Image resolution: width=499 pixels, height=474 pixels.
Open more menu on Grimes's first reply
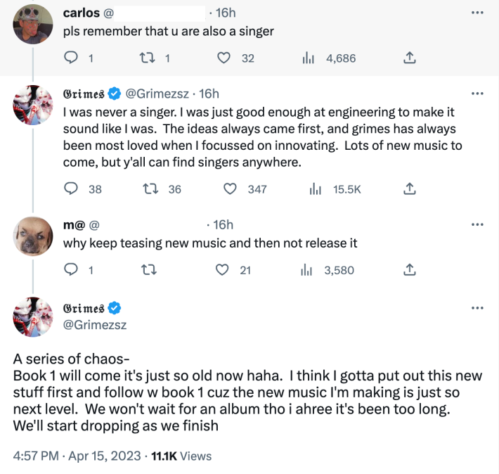(x=478, y=94)
